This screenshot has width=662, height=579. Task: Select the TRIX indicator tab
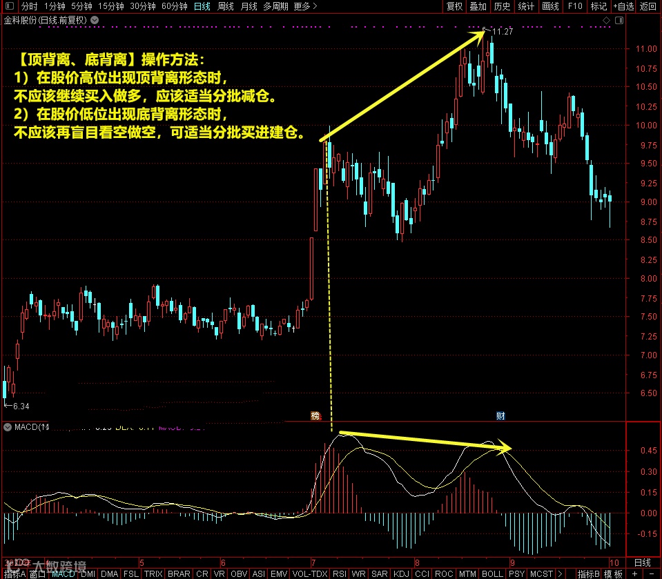click(x=153, y=574)
